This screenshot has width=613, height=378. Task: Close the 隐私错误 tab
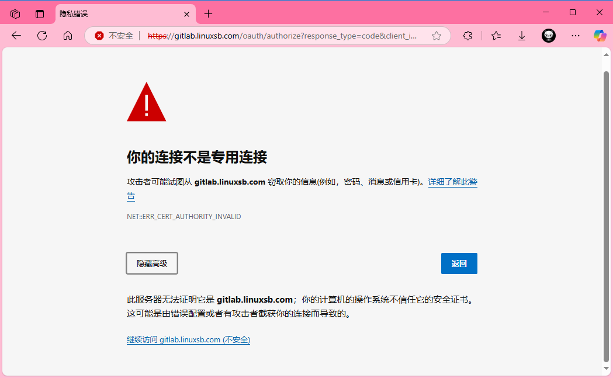[186, 14]
